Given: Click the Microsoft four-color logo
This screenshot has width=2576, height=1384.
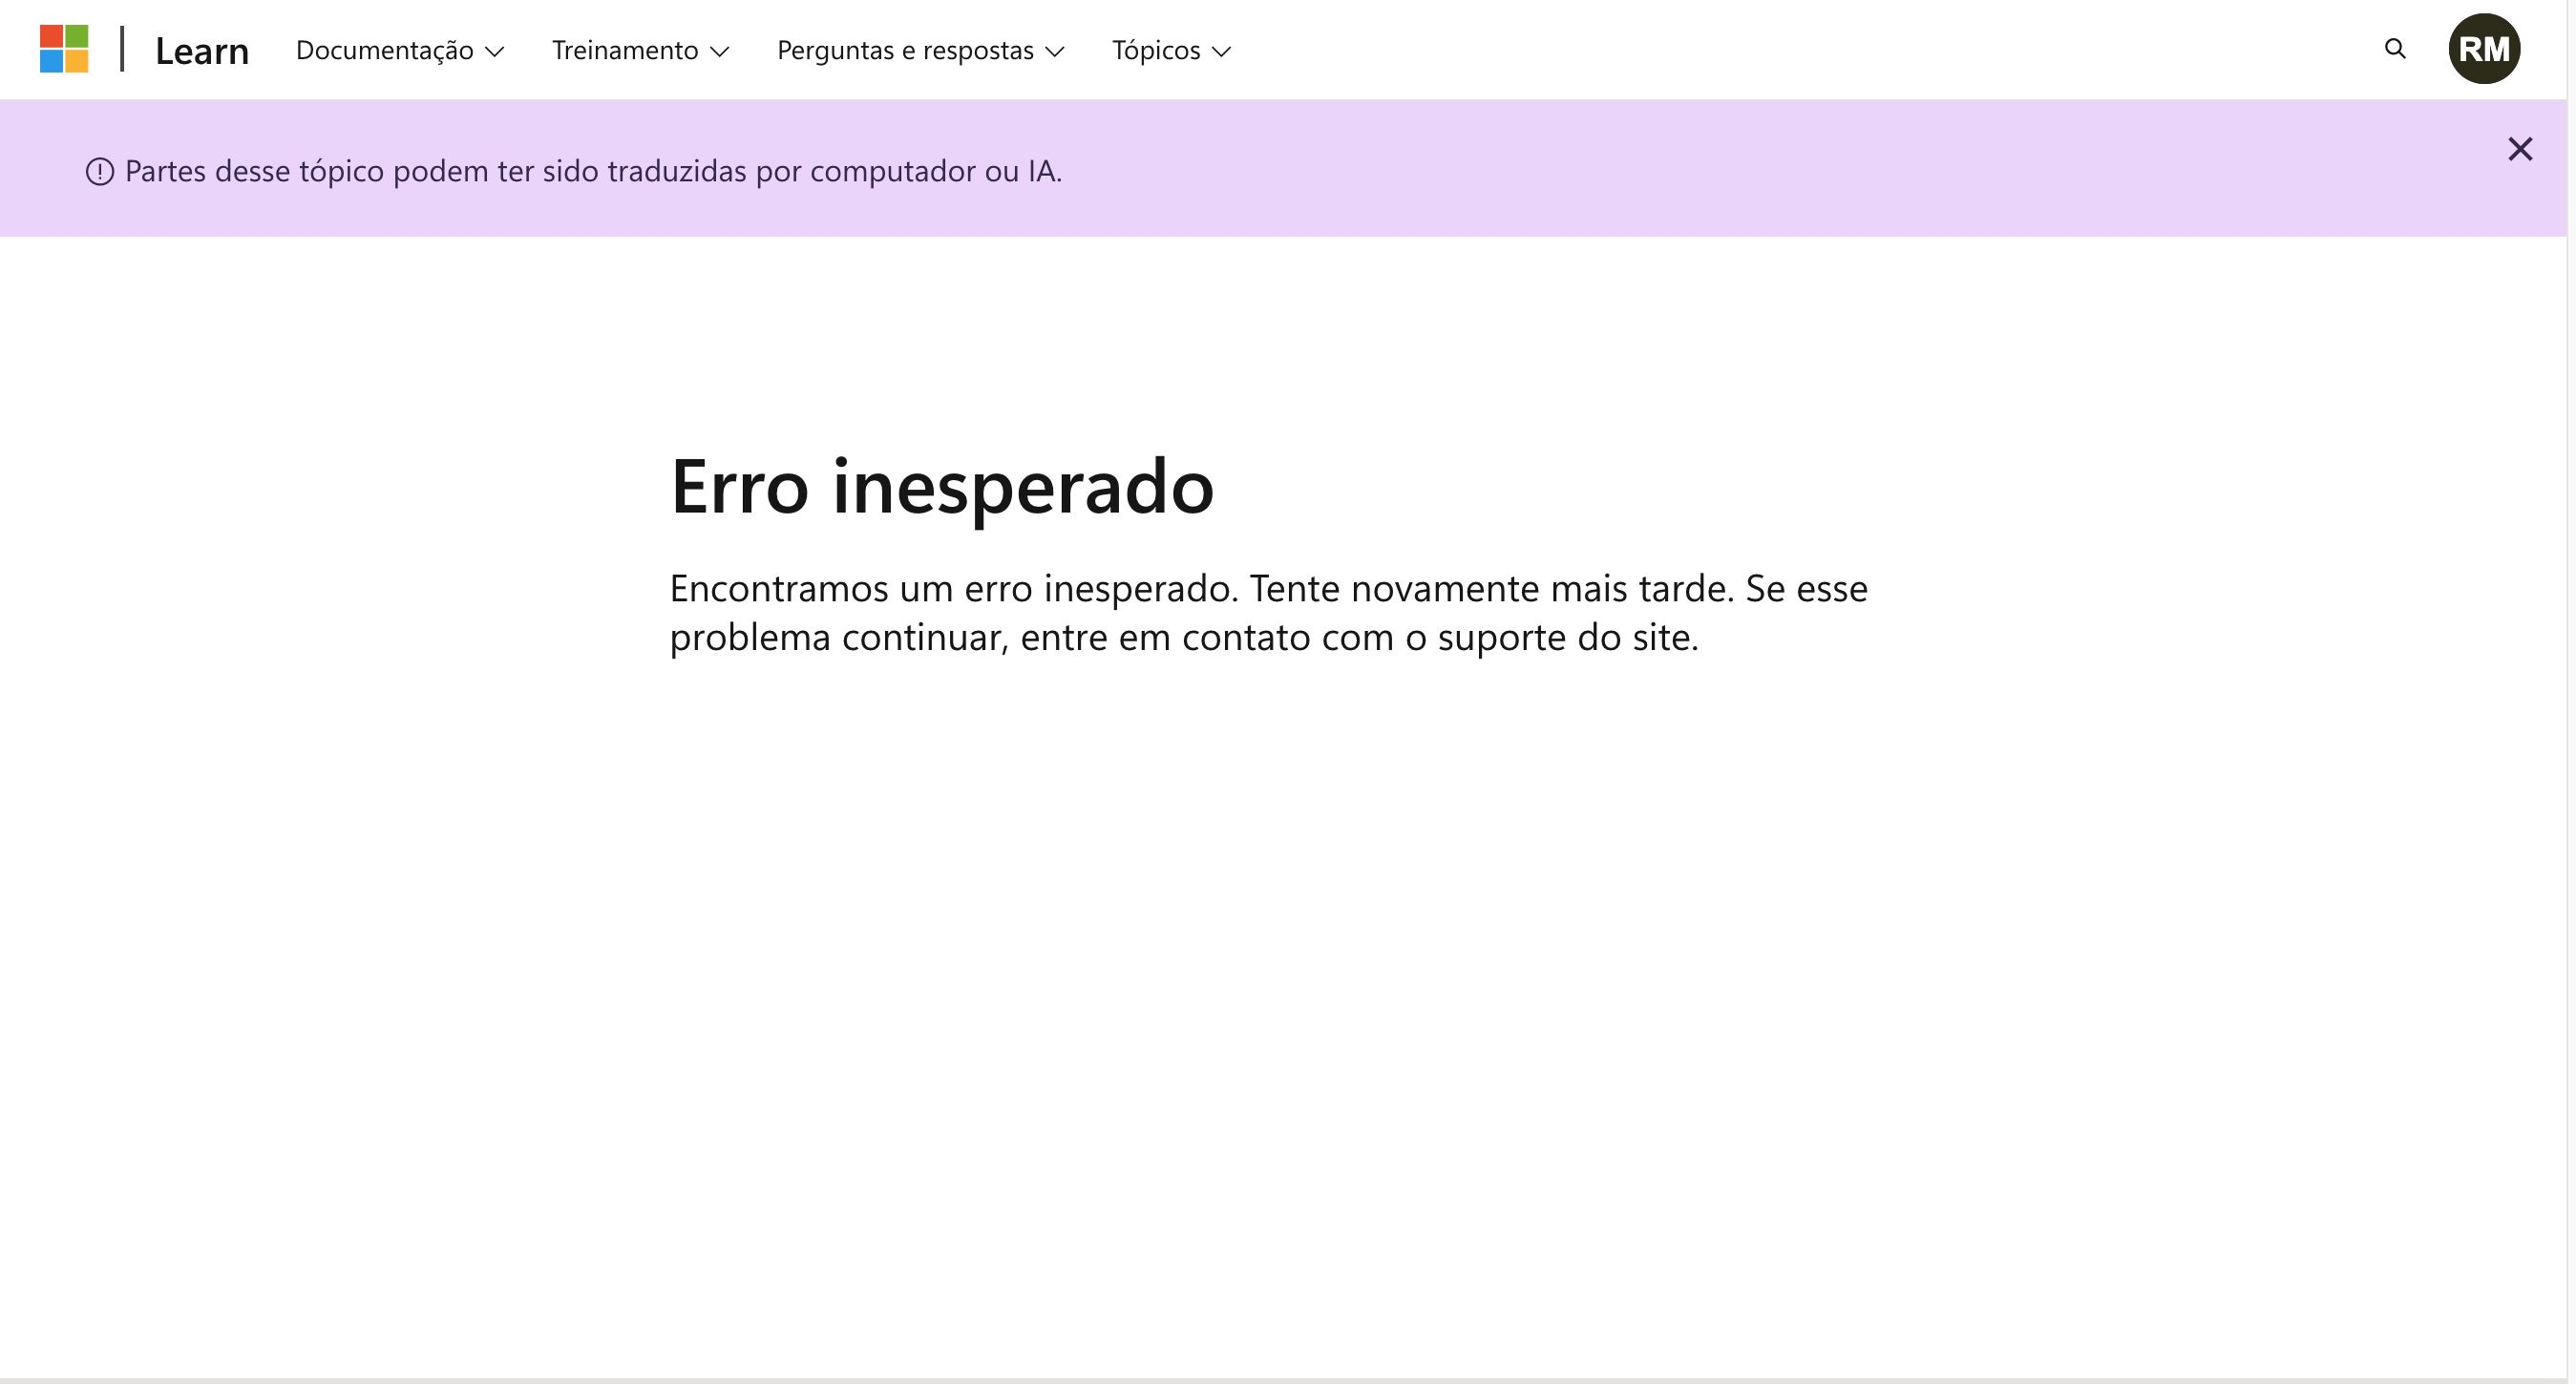Looking at the screenshot, I should pos(64,49).
